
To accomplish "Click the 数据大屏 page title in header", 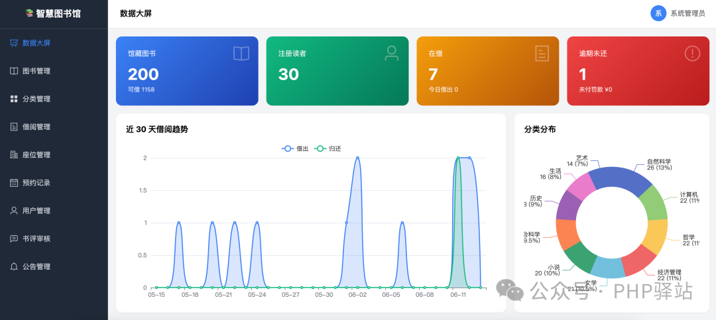I will 136,14.
